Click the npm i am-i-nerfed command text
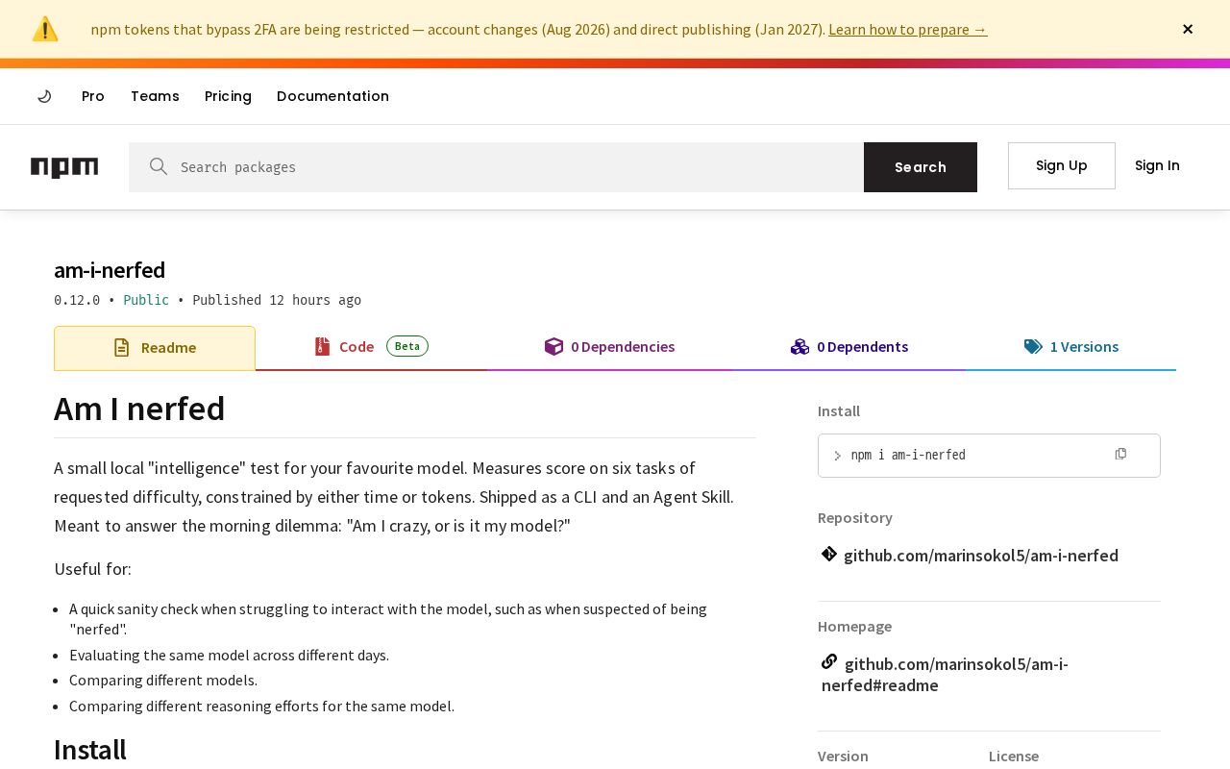Image resolution: width=1230 pixels, height=769 pixels. click(908, 456)
